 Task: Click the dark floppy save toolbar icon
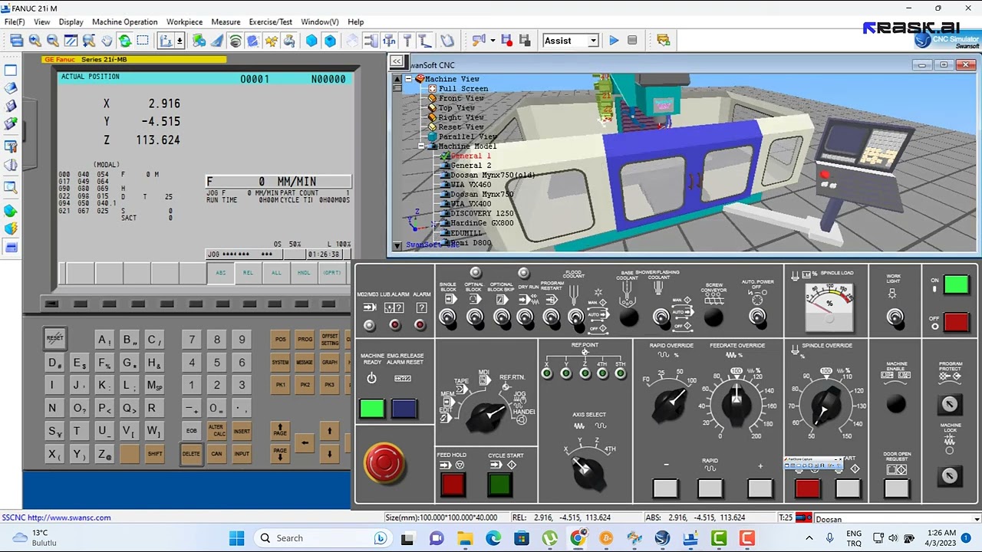coord(525,41)
